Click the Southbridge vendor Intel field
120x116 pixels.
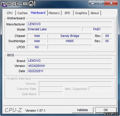click(x=37, y=41)
